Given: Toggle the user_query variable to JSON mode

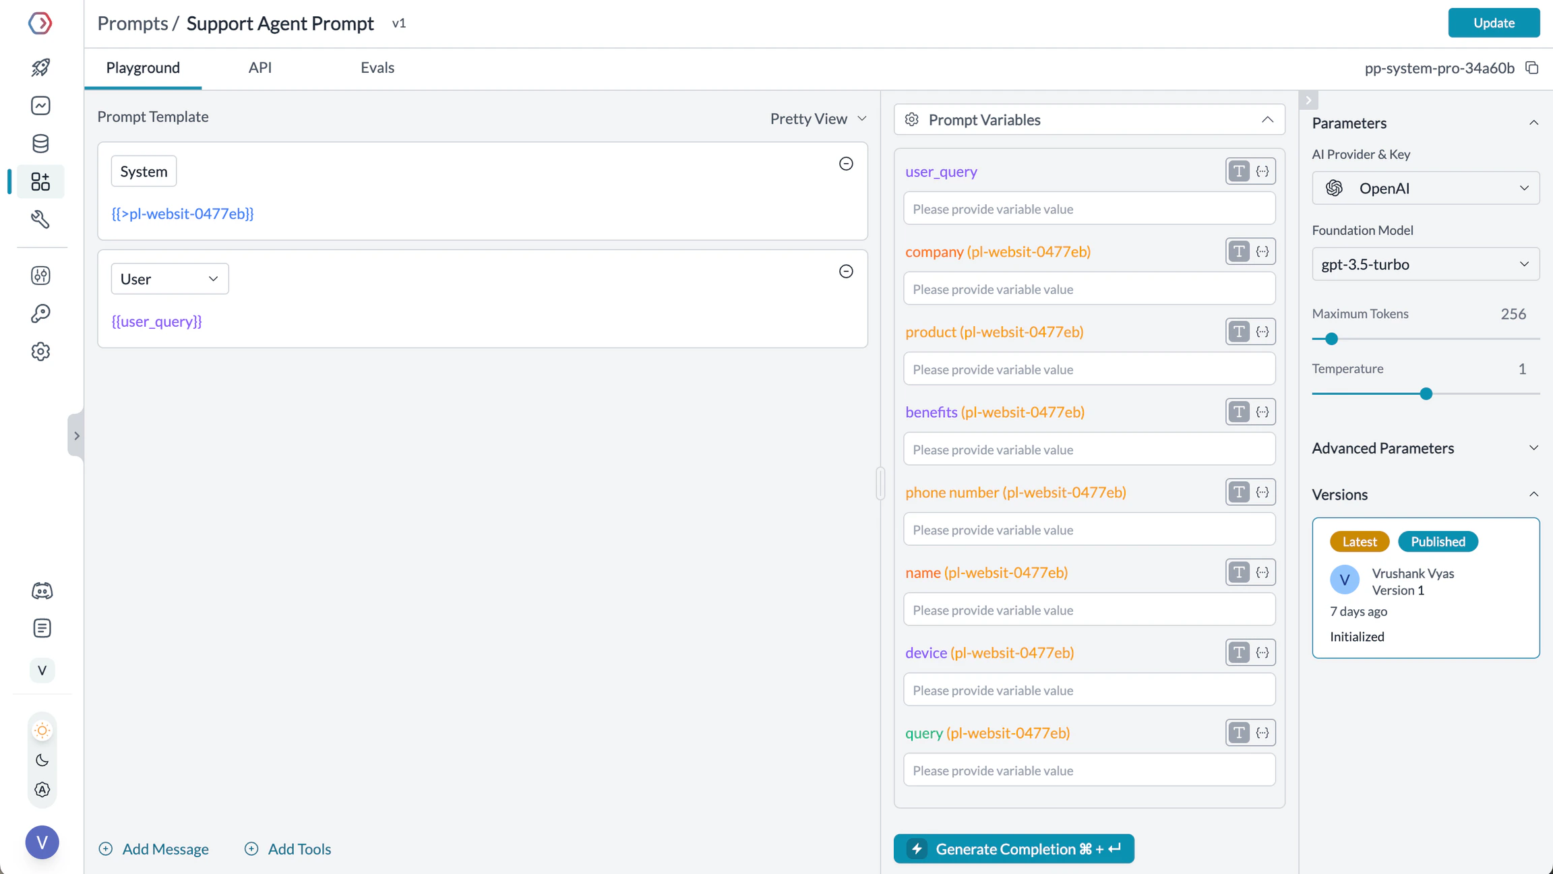Looking at the screenshot, I should pos(1262,171).
